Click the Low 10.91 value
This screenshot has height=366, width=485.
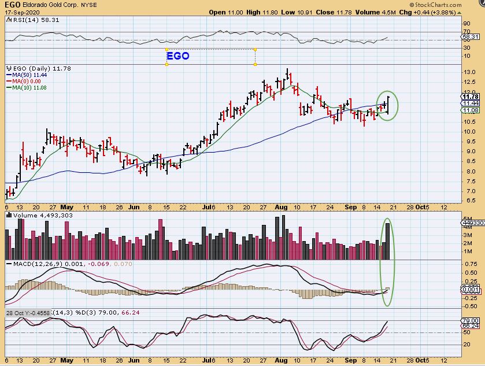[x=297, y=12]
